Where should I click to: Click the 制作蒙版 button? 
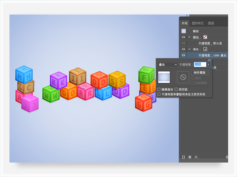pos(200,73)
